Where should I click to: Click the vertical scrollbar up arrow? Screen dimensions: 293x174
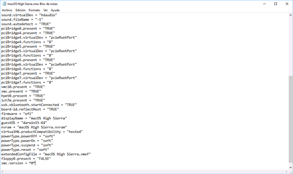click(290, 15)
